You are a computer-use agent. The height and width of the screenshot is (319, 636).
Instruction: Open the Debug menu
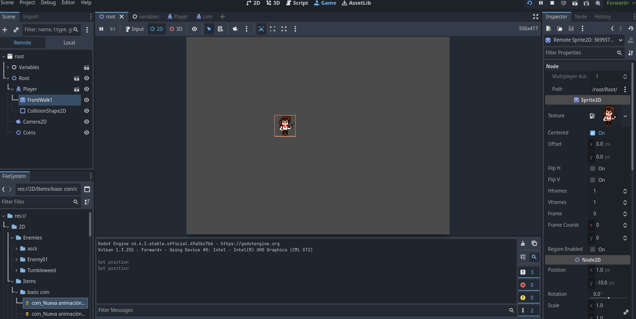[48, 3]
